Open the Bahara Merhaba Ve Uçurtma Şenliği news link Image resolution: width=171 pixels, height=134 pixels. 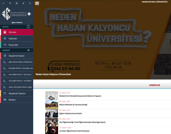click(x=73, y=105)
